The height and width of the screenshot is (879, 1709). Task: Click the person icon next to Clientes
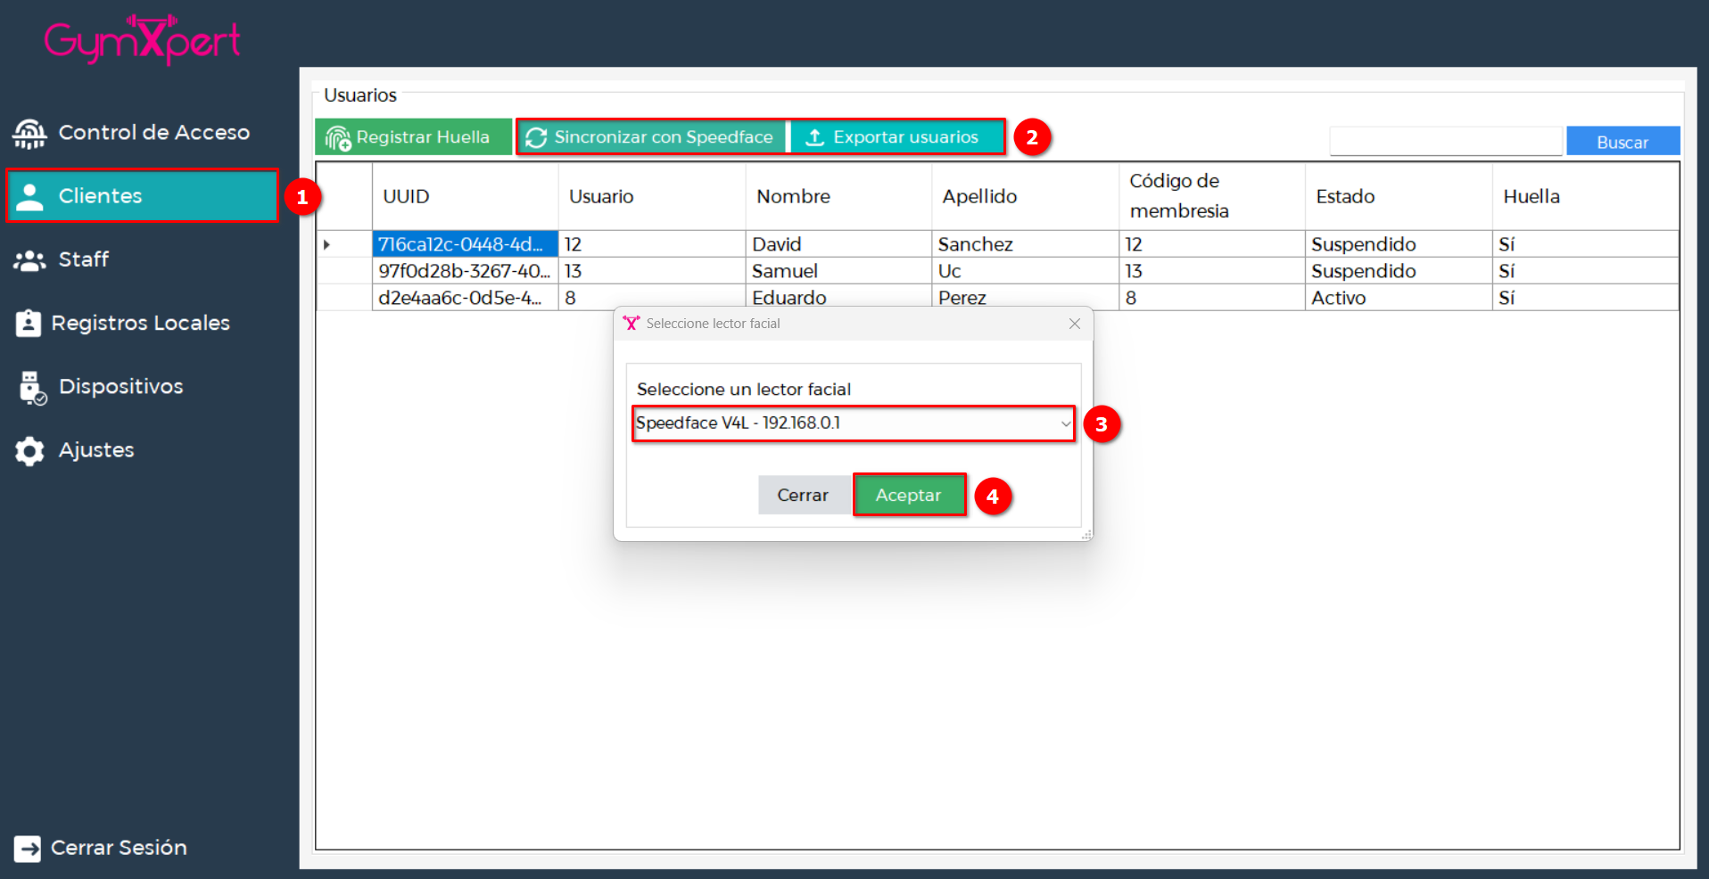click(29, 197)
